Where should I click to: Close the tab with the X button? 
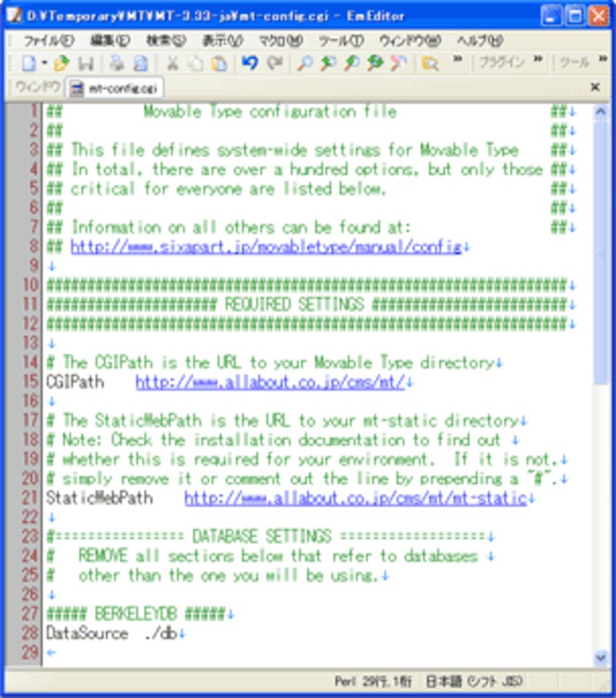point(595,87)
